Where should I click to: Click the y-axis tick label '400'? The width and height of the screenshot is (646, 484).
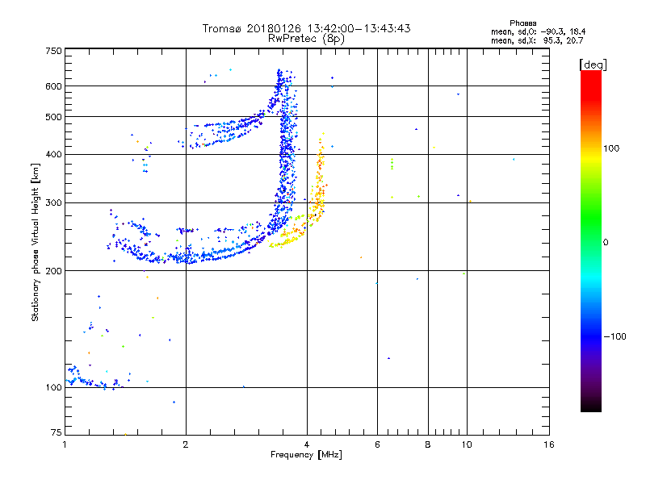53,154
